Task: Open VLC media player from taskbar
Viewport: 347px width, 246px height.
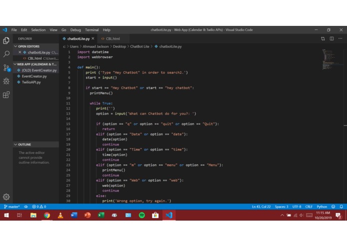Action: point(60,215)
